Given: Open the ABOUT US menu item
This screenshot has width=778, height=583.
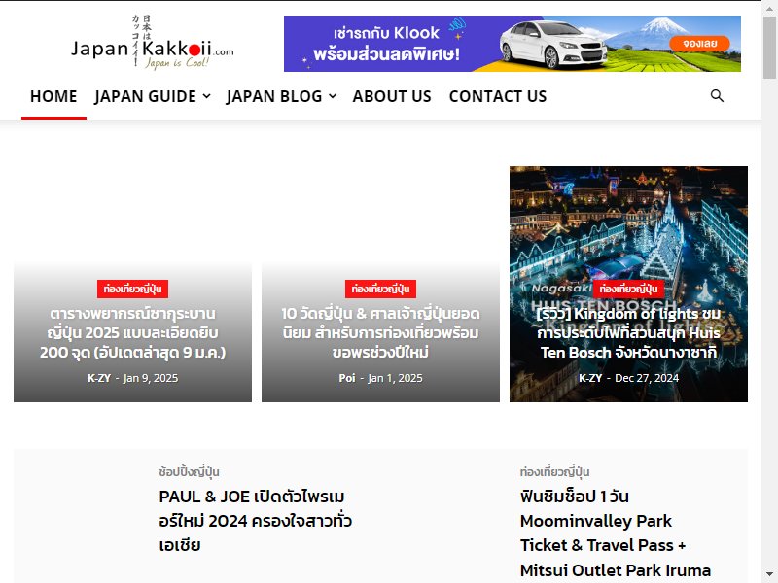Looking at the screenshot, I should [392, 96].
